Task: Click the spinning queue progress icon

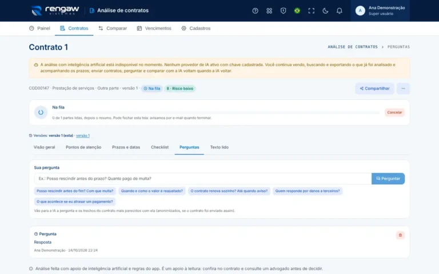Action: [41, 112]
